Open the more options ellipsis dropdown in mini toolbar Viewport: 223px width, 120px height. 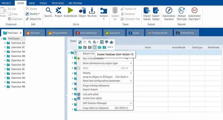pyautogui.click(x=110, y=47)
